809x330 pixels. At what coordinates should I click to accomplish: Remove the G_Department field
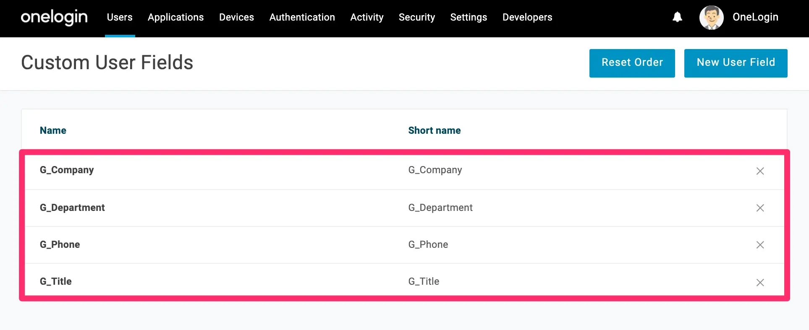point(760,208)
